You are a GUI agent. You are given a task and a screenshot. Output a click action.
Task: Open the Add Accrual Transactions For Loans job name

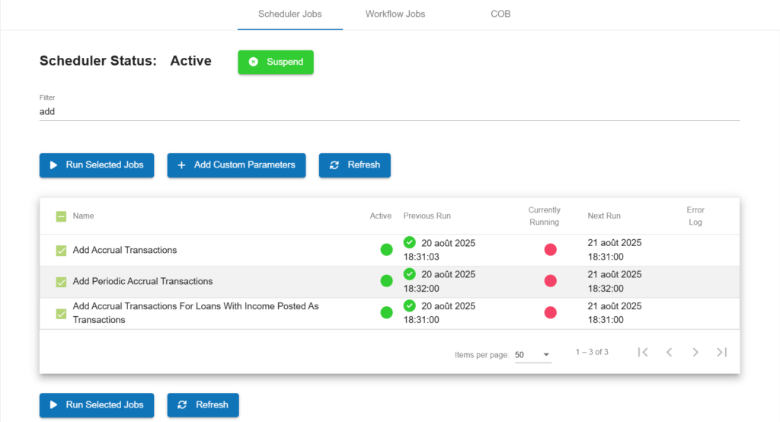(x=196, y=313)
